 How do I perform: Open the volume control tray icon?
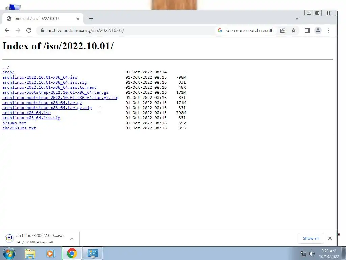coord(312,254)
